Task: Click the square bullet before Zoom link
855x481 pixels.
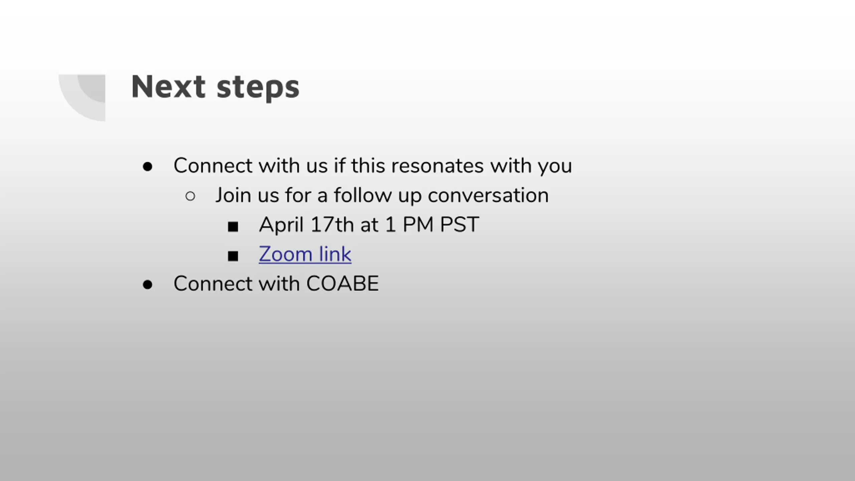Action: pyautogui.click(x=233, y=256)
